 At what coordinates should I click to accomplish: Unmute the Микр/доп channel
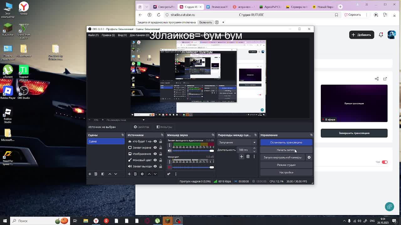click(x=170, y=167)
